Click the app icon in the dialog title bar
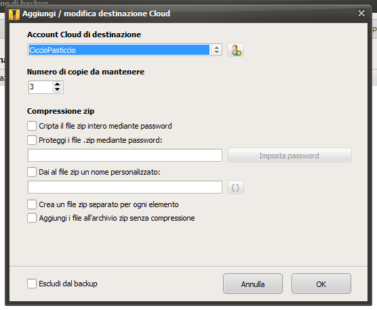 pyautogui.click(x=14, y=15)
